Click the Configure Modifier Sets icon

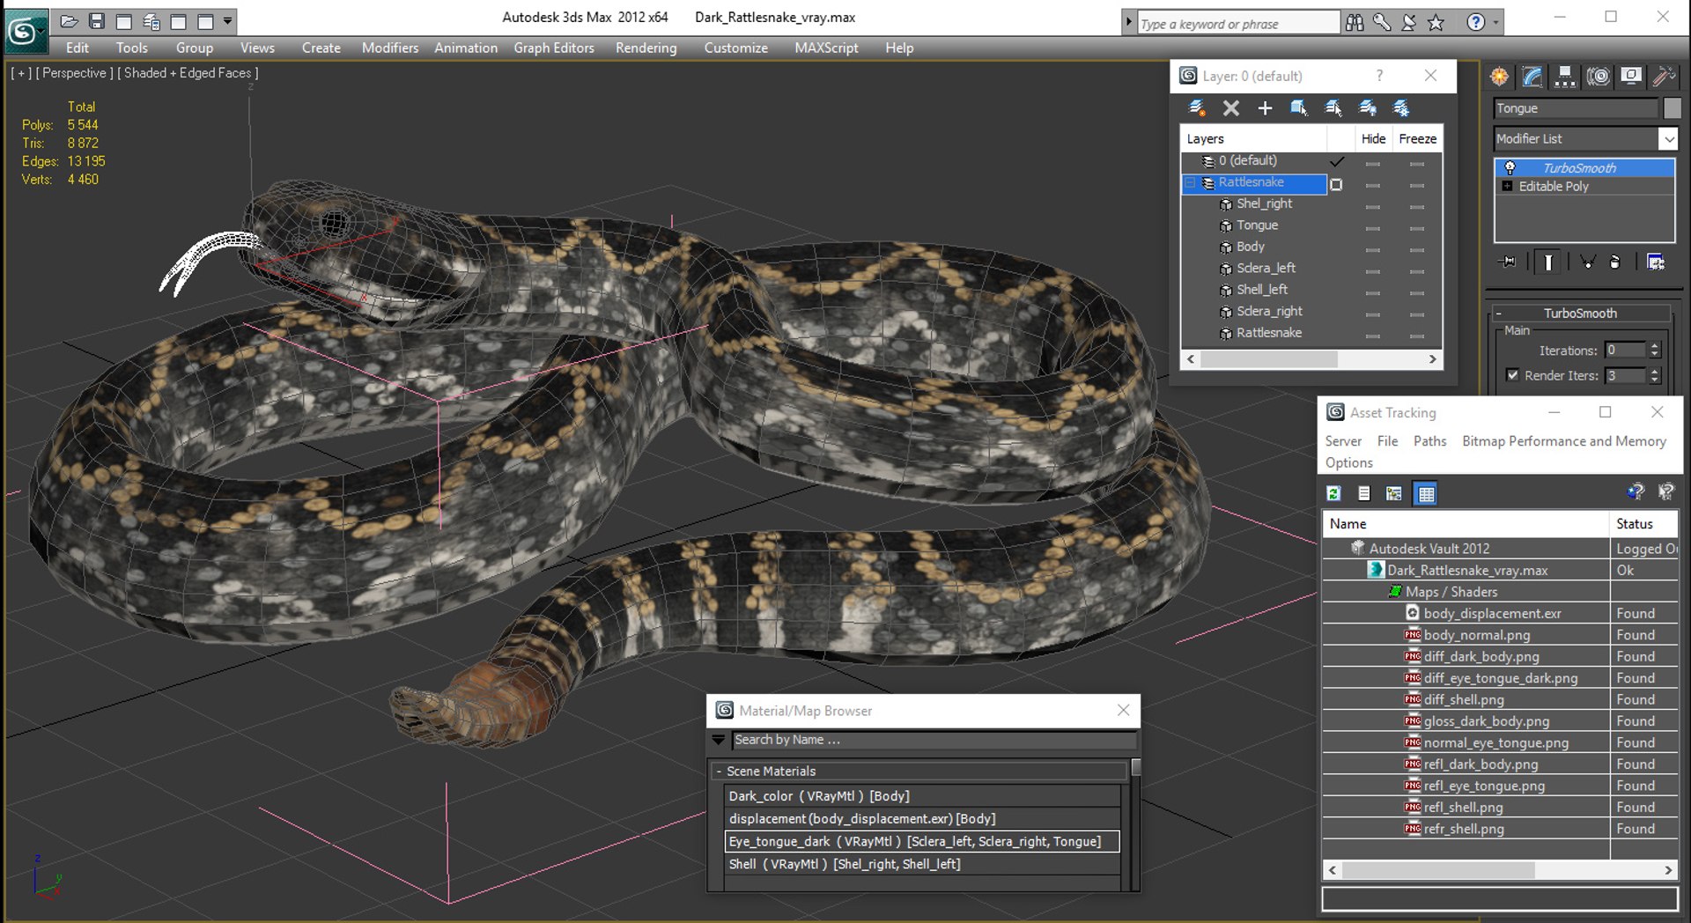pos(1656,262)
